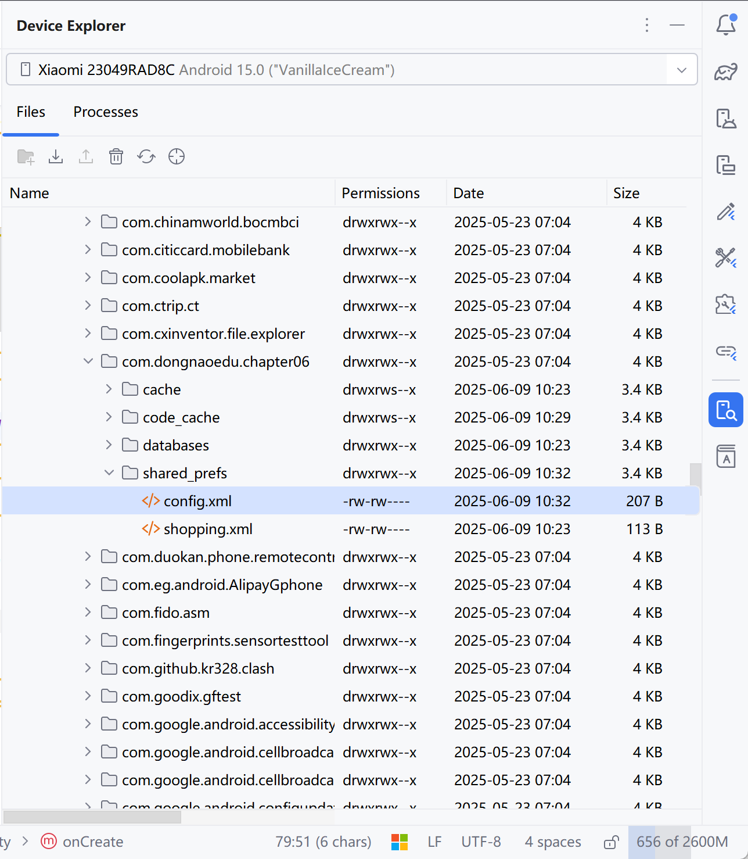Open the Device Explorer sidebar icon

tap(725, 410)
